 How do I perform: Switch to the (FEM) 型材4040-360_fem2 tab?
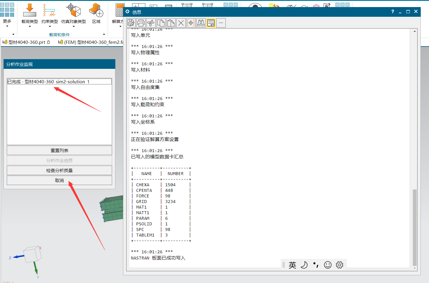pyautogui.click(x=90, y=42)
